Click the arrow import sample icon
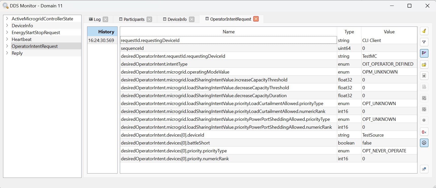Viewport: 436px width, 188px height. click(424, 76)
